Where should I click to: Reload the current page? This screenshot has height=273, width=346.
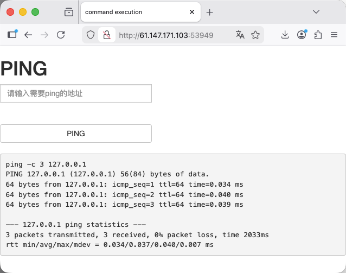point(61,35)
